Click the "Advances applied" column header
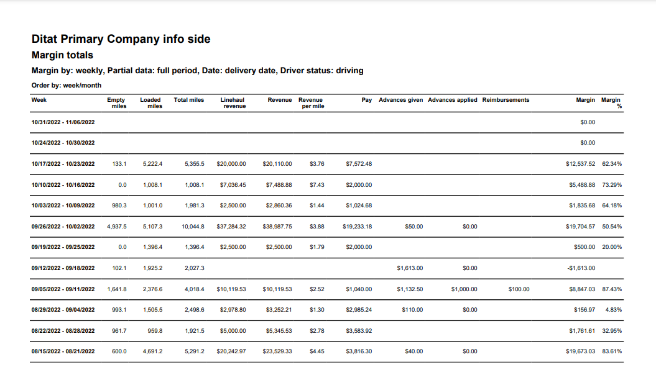 452,100
